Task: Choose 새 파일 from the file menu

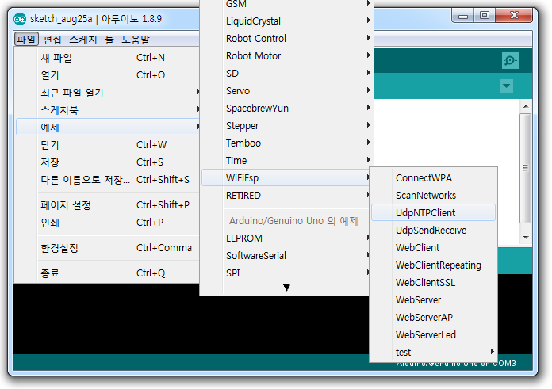Action: (x=108, y=57)
